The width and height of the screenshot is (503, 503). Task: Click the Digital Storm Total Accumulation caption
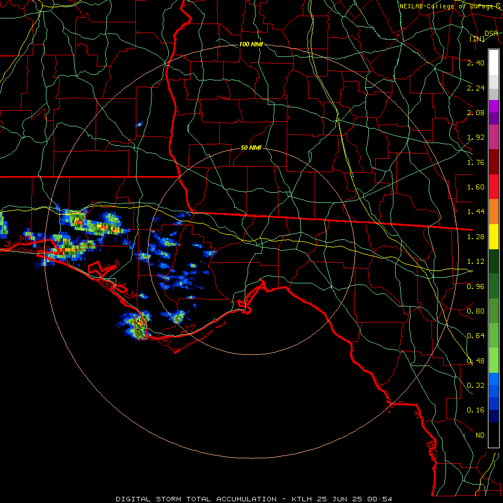coord(254,499)
